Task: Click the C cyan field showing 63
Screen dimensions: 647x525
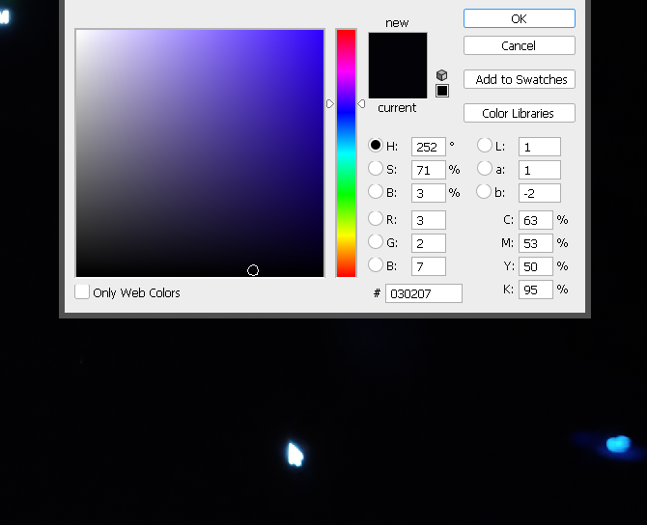Action: [x=536, y=220]
